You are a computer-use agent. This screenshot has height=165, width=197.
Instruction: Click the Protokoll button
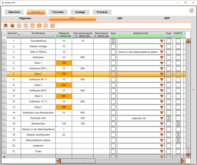tap(102, 12)
